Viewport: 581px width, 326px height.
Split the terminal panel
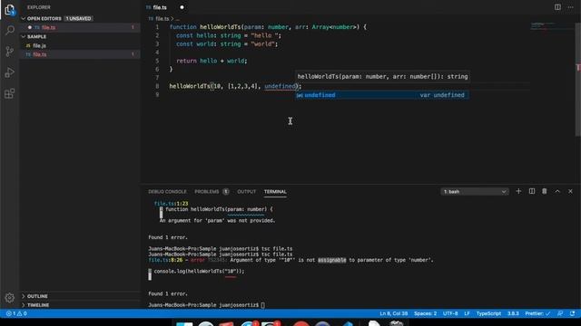point(532,191)
